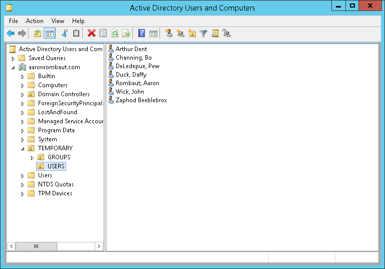Click the tree pane scroll-left arrow
Viewport: 385px width, 269px height.
(x=12, y=246)
